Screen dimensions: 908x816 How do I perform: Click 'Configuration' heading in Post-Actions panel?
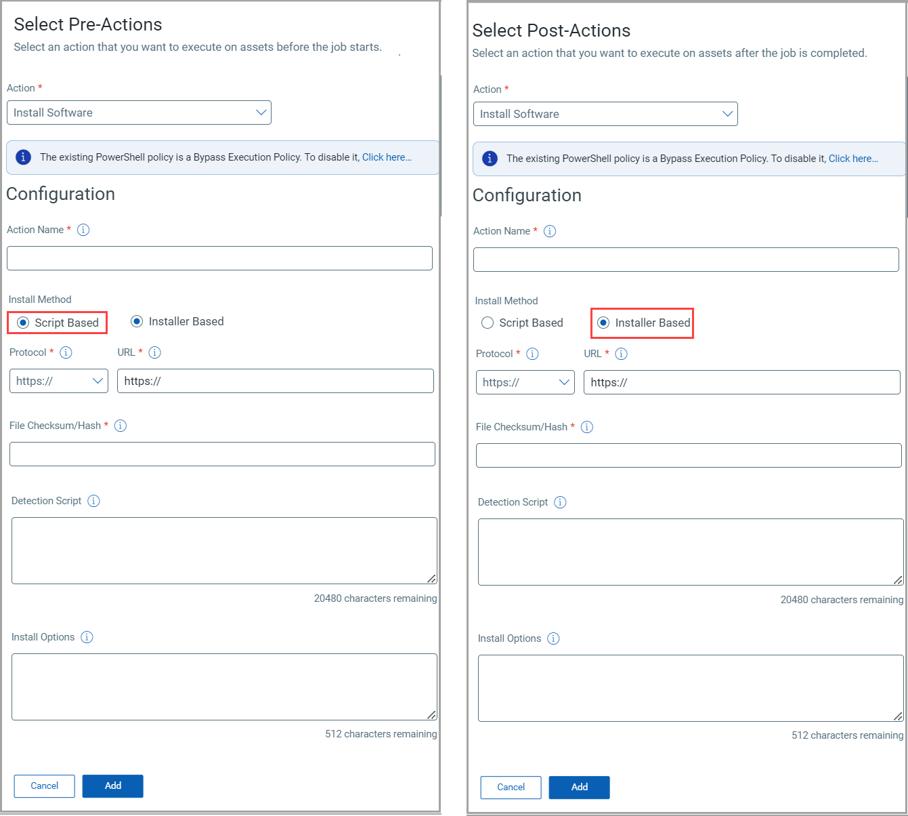pos(527,195)
